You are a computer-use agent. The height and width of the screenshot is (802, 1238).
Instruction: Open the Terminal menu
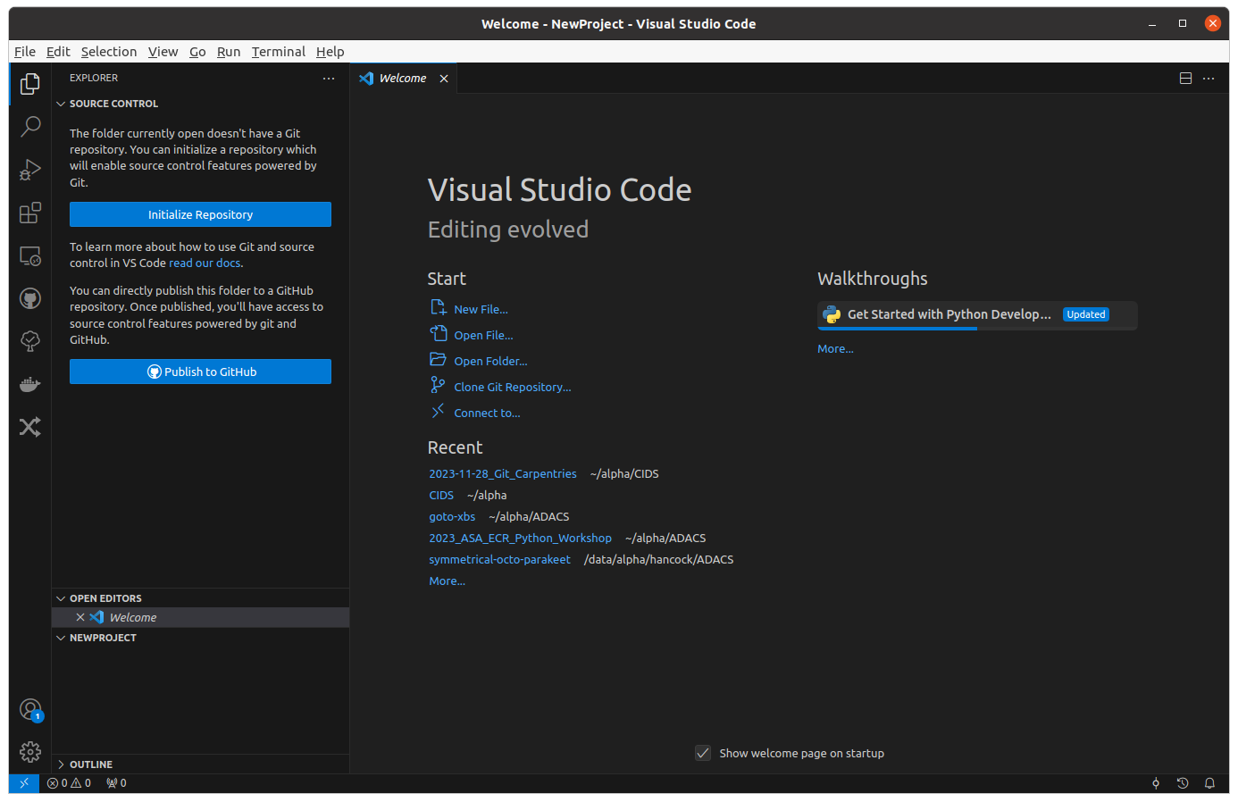pos(278,52)
